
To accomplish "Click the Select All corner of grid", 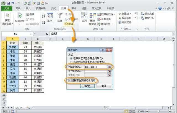I will [x=4, y=39].
